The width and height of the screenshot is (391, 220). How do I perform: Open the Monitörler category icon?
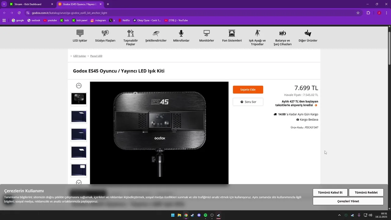206,33
